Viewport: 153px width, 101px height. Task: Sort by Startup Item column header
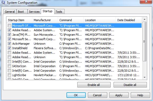[19, 20]
